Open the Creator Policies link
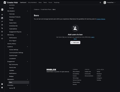The height and width of the screenshot is (92, 120). (x=101, y=19)
